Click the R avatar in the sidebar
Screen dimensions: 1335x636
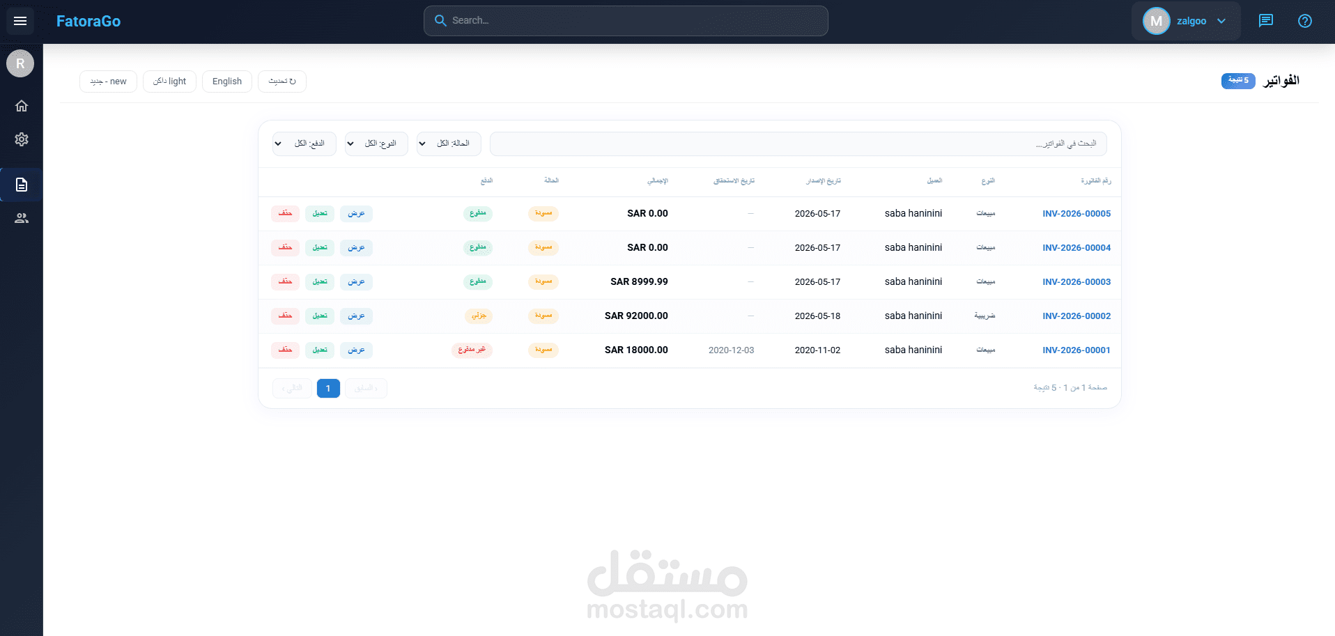(x=20, y=63)
